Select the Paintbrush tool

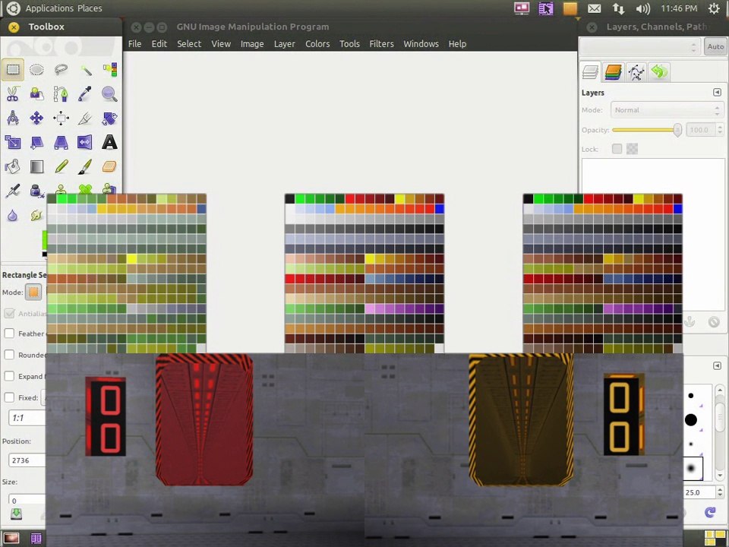[85, 166]
